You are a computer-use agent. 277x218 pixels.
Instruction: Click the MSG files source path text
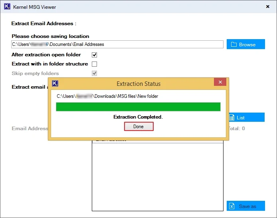(107, 96)
